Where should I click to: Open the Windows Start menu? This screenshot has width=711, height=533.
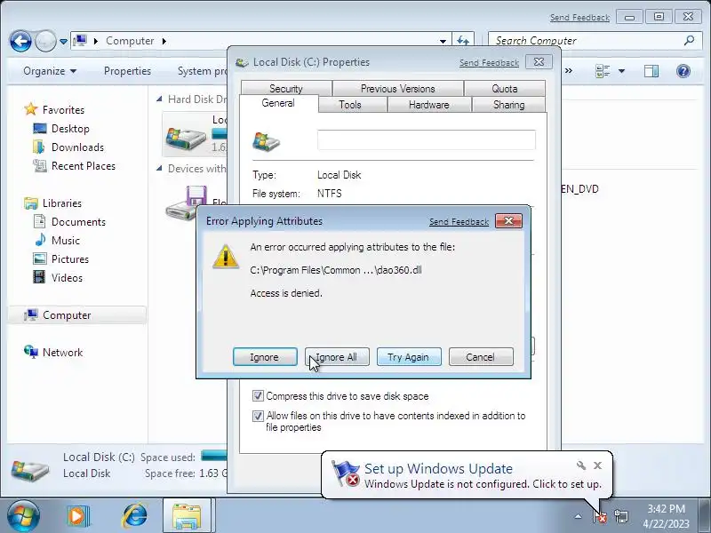point(23,516)
